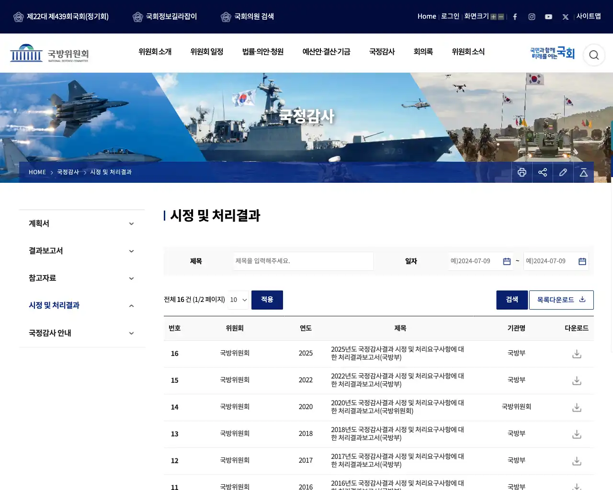Download the 2025 report file
The width and height of the screenshot is (613, 490).
(x=577, y=354)
